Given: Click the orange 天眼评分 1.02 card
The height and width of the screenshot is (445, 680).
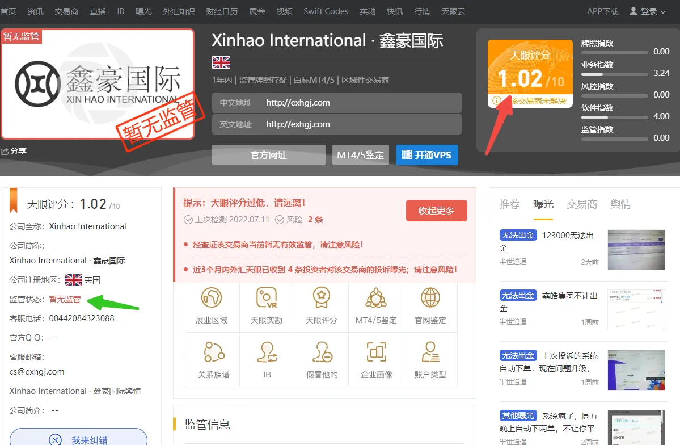Looking at the screenshot, I should click(530, 73).
